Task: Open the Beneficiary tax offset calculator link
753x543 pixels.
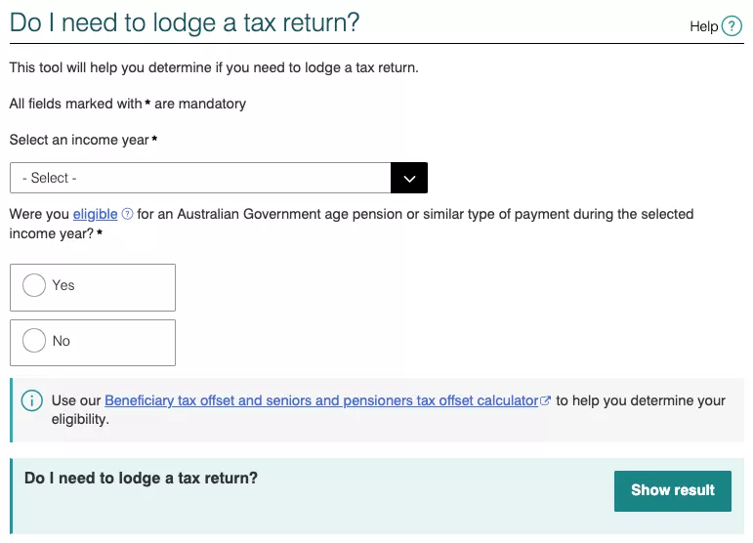Action: (x=321, y=400)
